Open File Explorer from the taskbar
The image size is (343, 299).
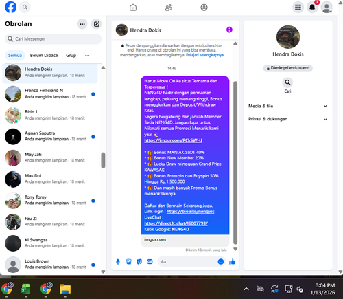tap(65, 289)
